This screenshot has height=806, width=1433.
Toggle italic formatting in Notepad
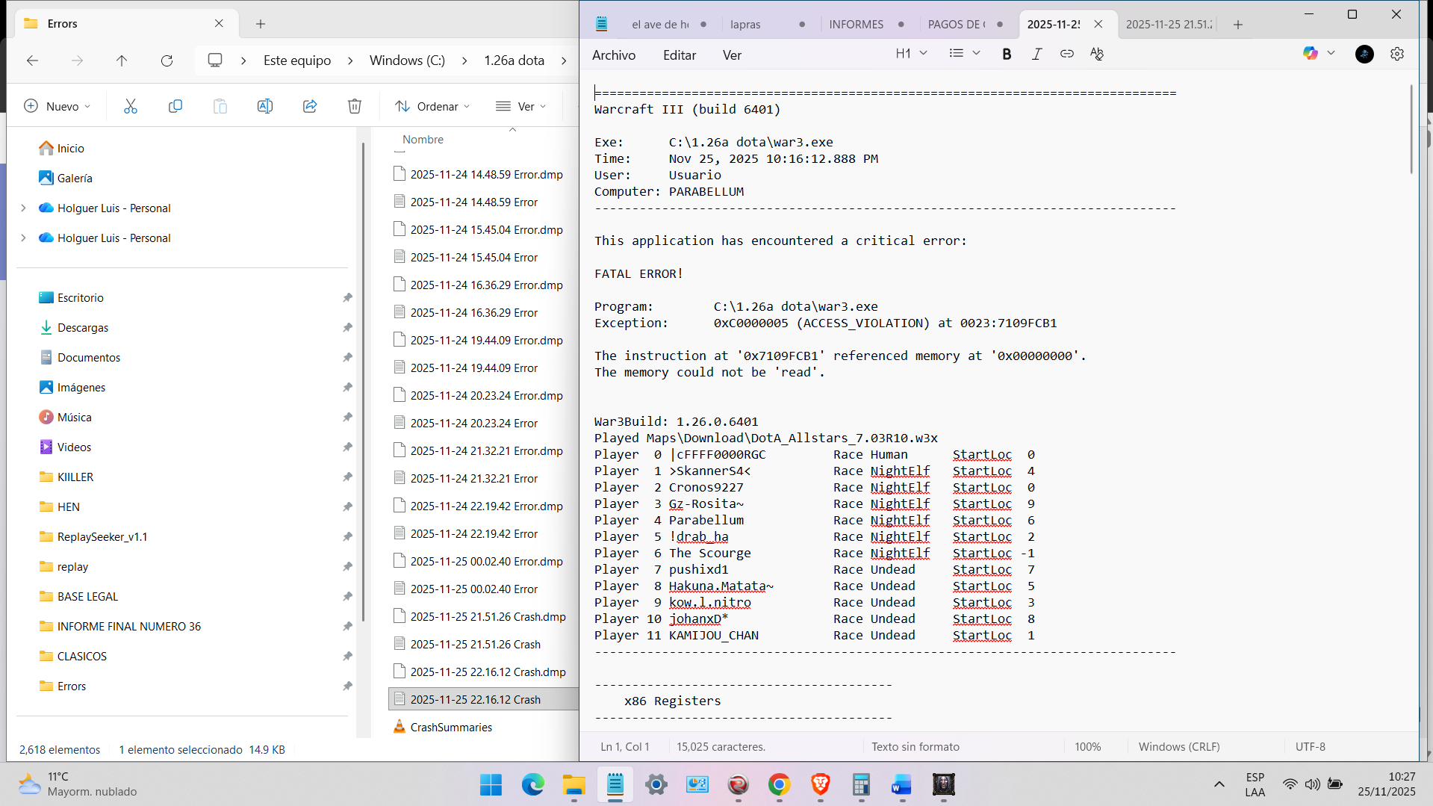pos(1036,54)
